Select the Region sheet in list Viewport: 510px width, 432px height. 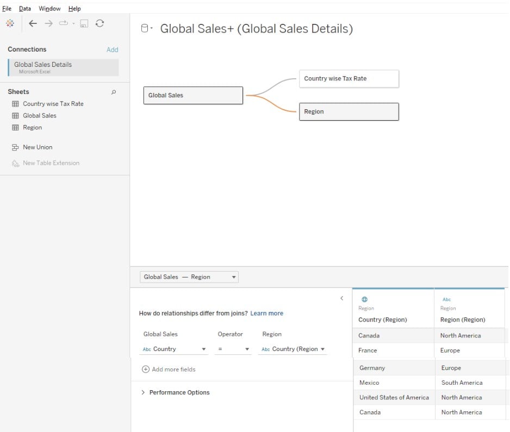[32, 127]
